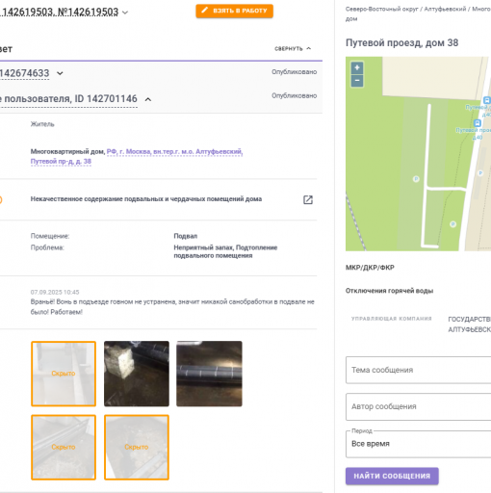The height and width of the screenshot is (493, 491).
Task: Zoom in on the map
Action: coord(357,68)
